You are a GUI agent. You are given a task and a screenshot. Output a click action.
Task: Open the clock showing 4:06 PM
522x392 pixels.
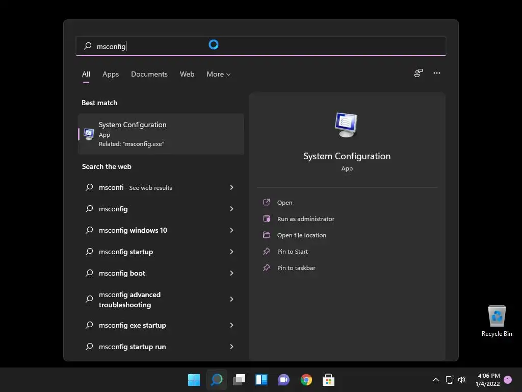[x=488, y=380]
